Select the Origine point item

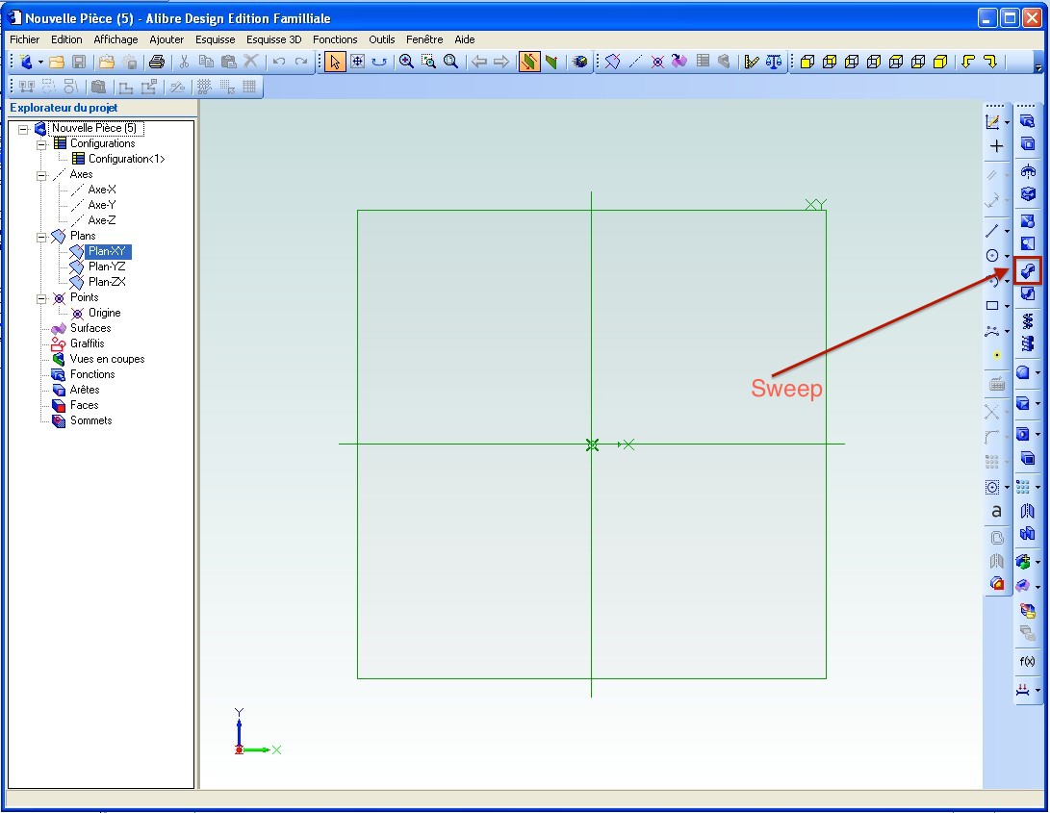105,313
